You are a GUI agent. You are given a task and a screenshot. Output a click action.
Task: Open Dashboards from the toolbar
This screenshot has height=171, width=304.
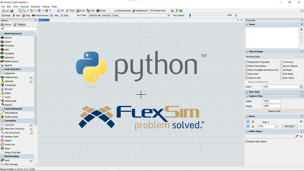140,11
